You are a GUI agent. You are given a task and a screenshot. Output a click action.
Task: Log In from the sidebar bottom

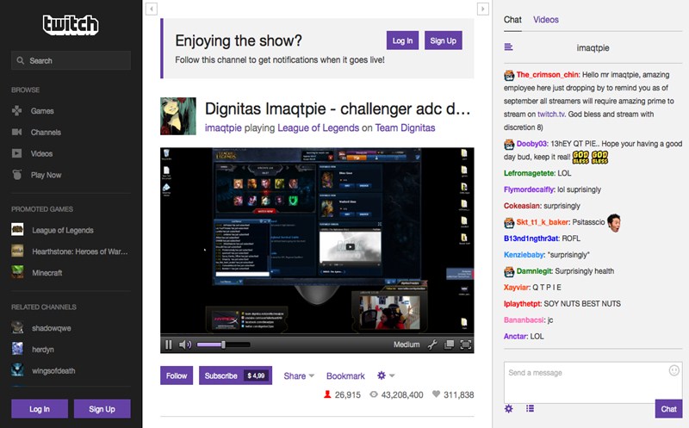tap(40, 409)
